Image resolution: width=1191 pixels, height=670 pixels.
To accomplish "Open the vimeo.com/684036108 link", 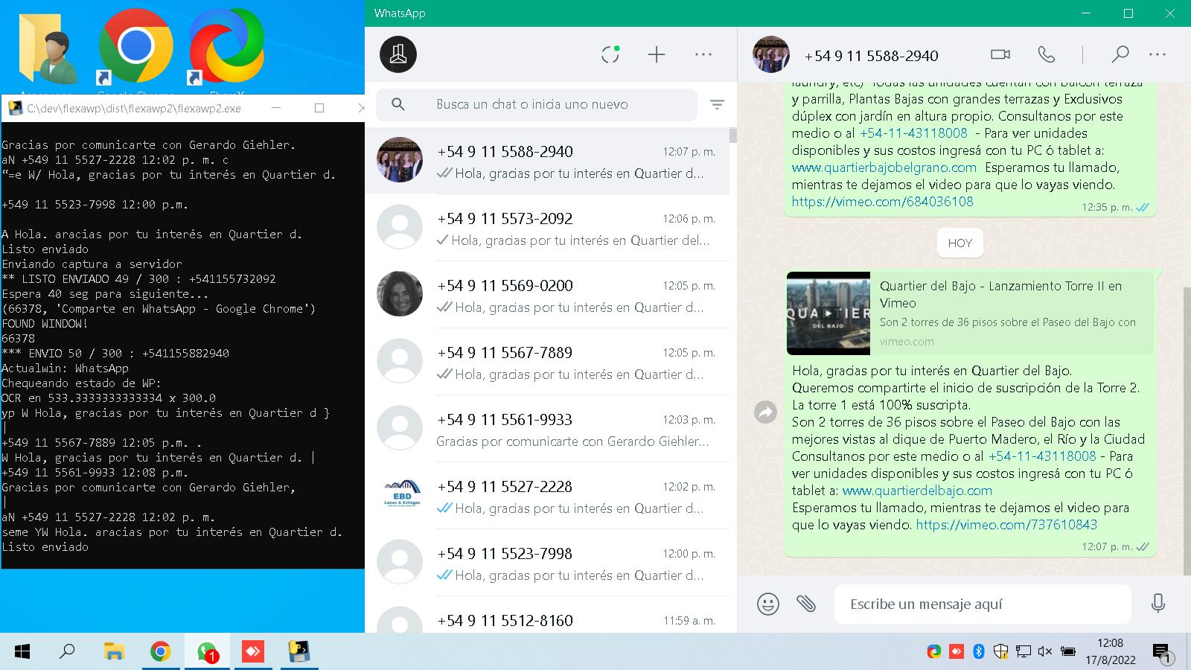I will pyautogui.click(x=882, y=202).
